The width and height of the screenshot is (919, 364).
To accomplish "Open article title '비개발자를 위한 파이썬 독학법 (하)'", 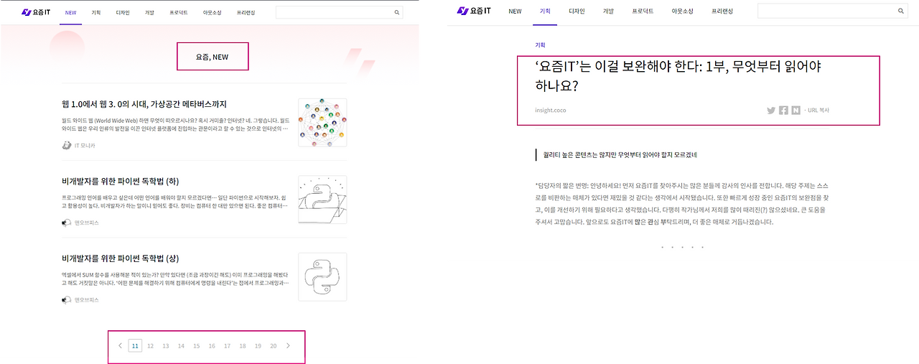I will [121, 181].
